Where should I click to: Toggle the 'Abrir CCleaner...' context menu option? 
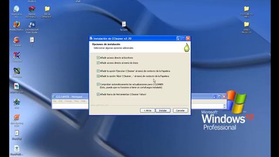(x=98, y=76)
